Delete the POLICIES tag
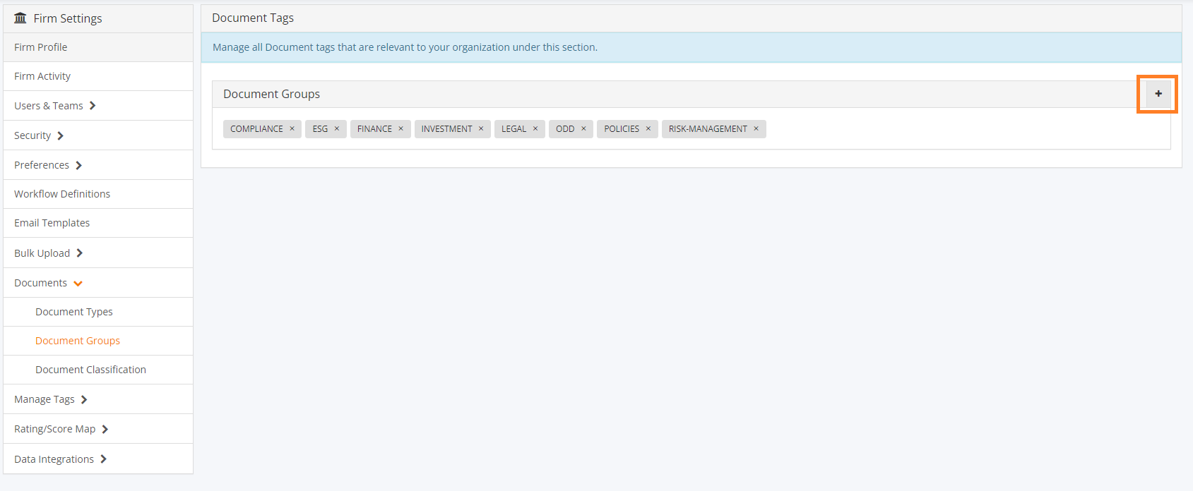1193x491 pixels. (648, 128)
